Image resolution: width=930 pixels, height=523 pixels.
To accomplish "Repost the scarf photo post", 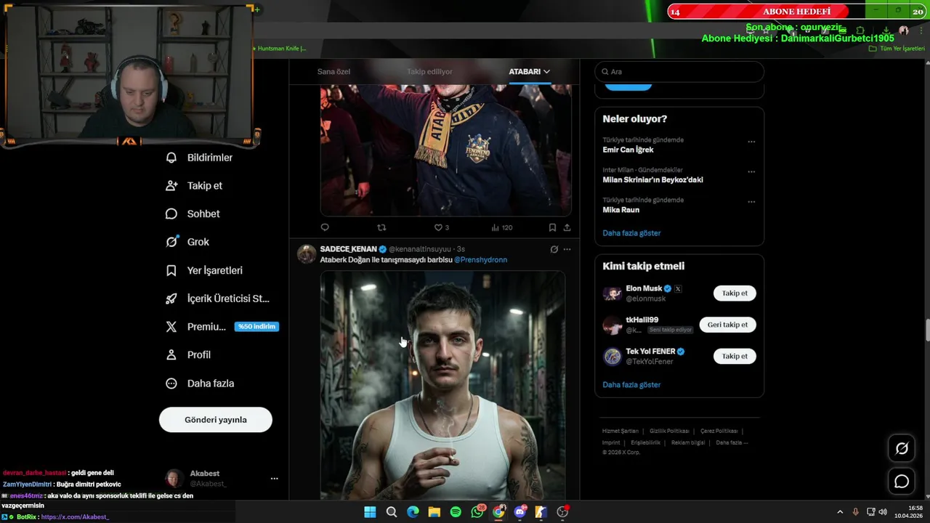I will 381,227.
